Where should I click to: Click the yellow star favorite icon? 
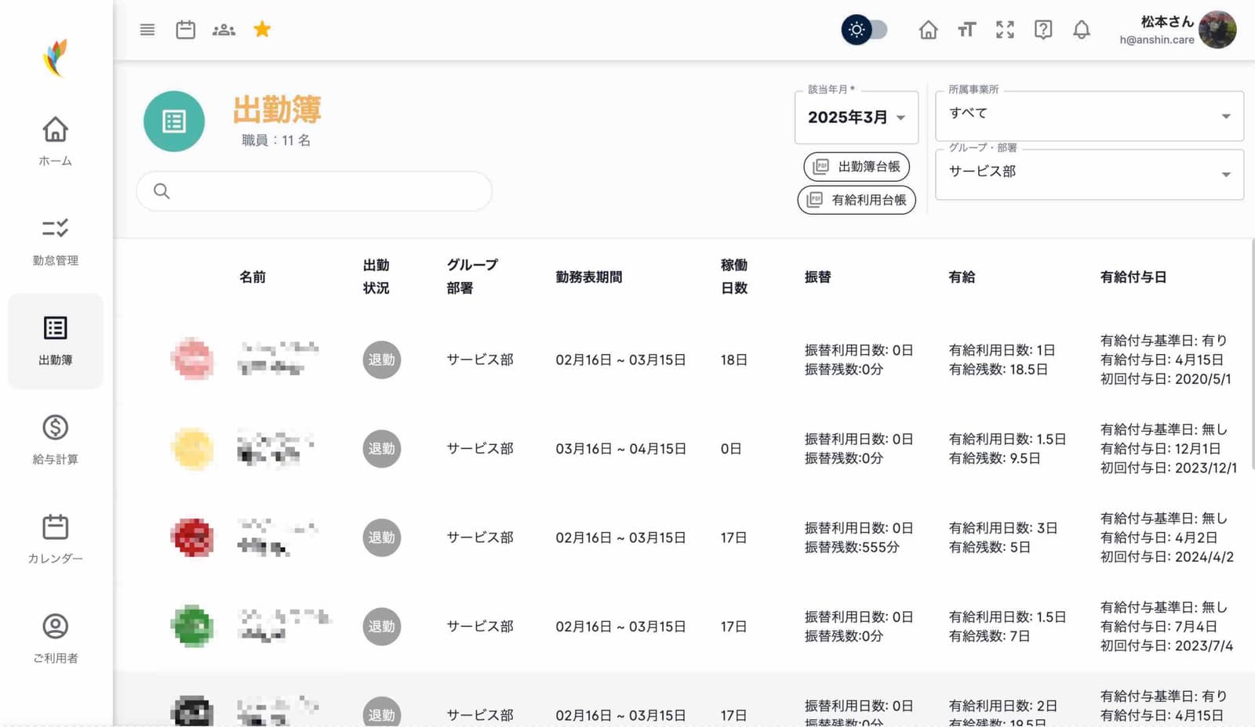(x=262, y=30)
